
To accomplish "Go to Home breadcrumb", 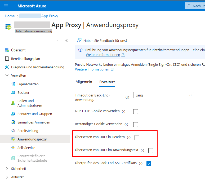I will tap(10, 16).
